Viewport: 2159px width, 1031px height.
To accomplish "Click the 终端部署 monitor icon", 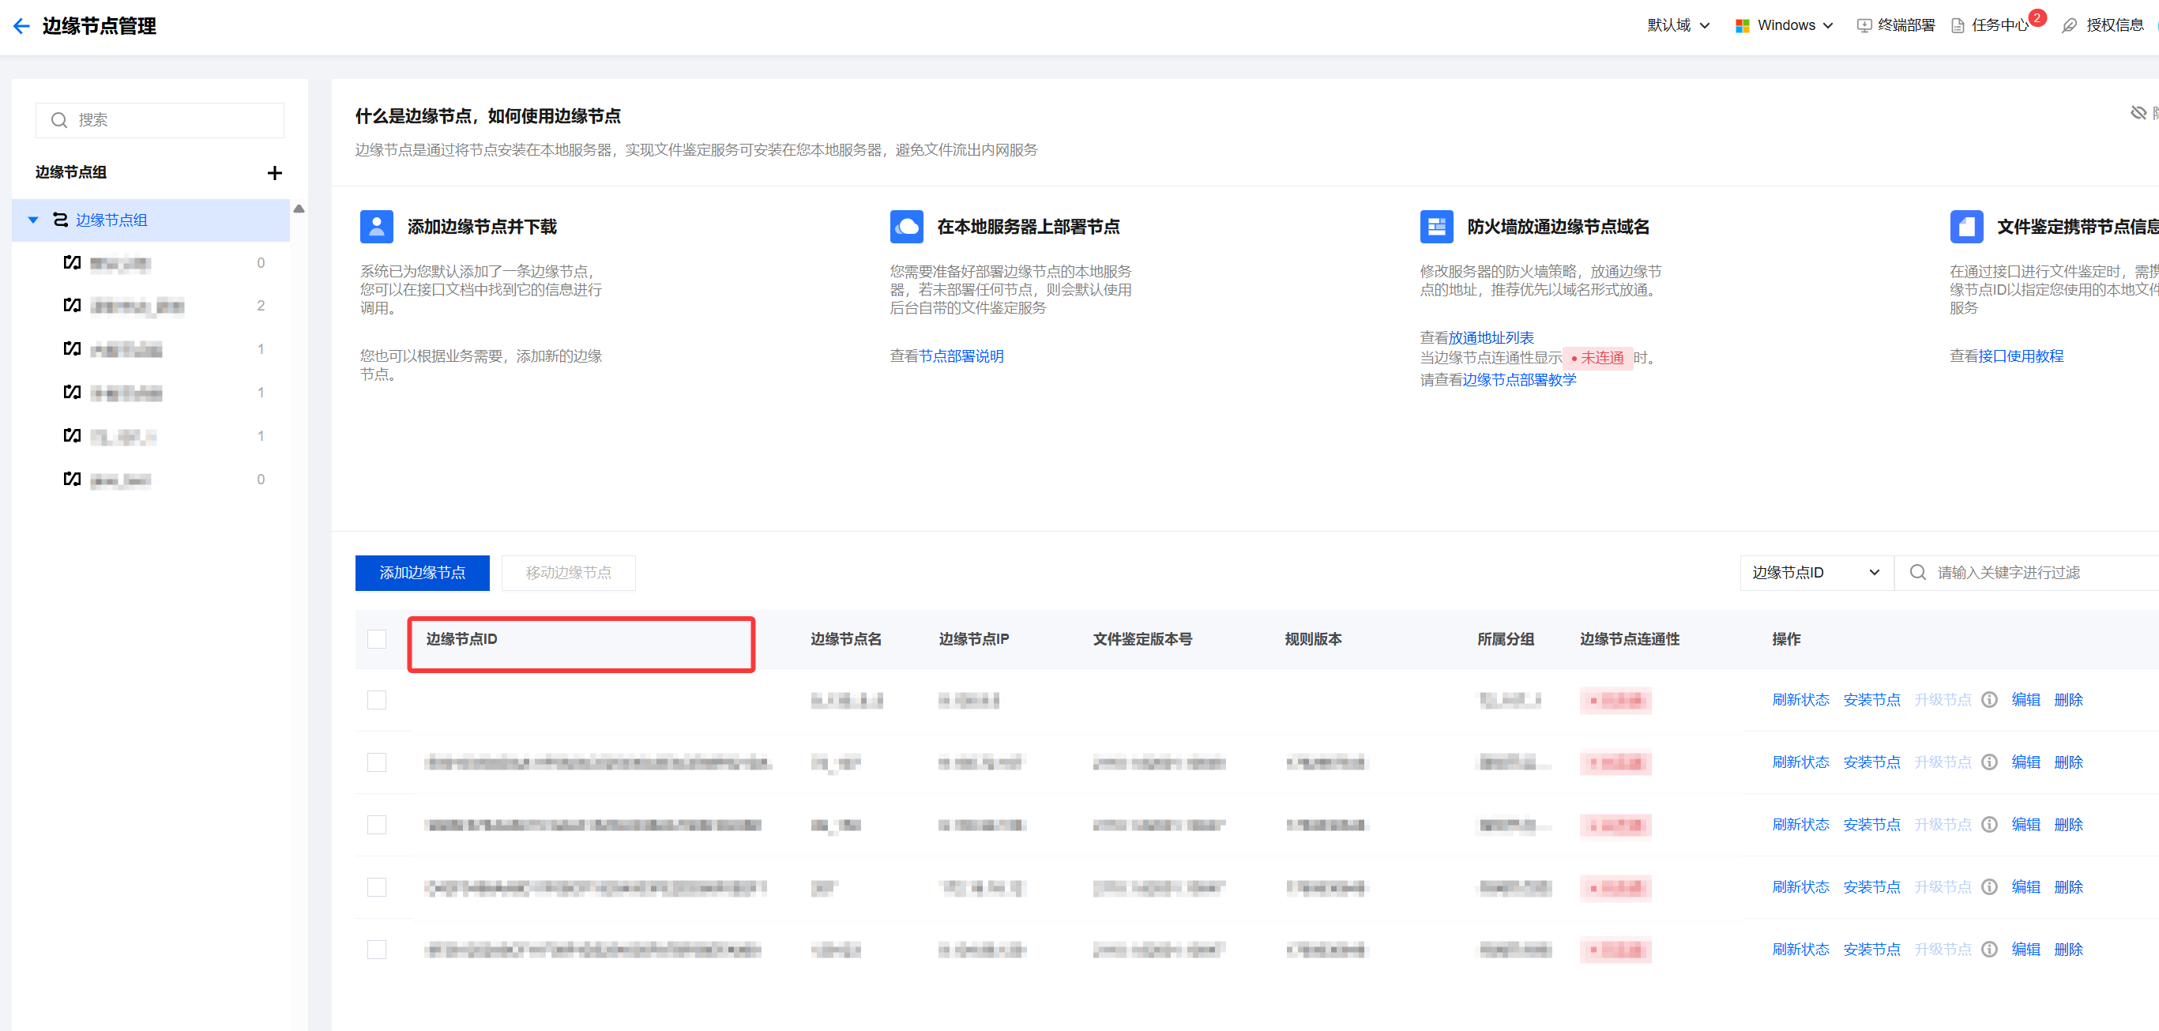I will tap(1864, 26).
